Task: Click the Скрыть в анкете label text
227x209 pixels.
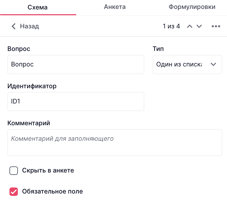Action: click(48, 171)
